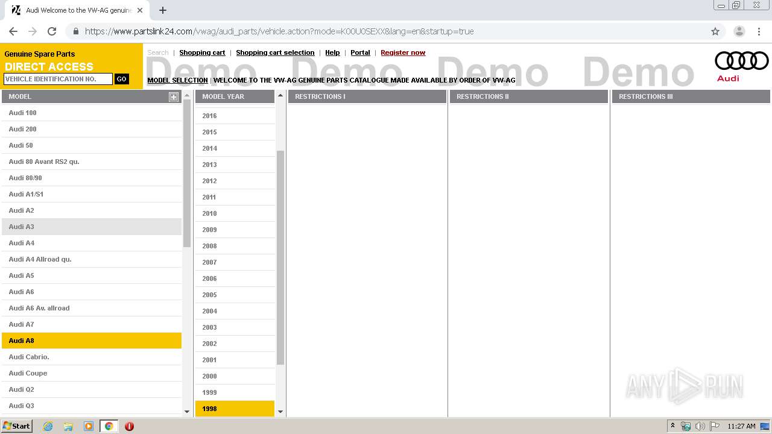Screen dimensions: 772x434
Task: Open a new tab with plus button
Action: tap(163, 10)
